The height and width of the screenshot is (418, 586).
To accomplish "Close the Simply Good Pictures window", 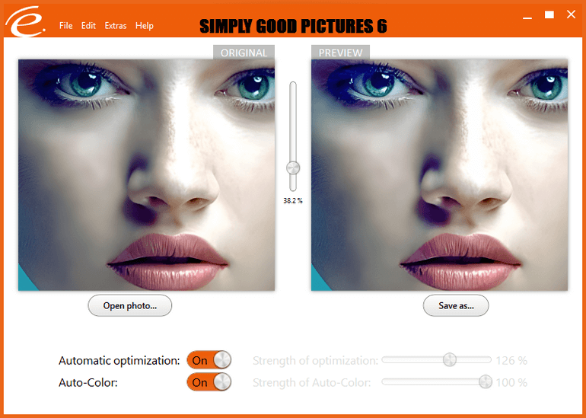I will pyautogui.click(x=571, y=14).
